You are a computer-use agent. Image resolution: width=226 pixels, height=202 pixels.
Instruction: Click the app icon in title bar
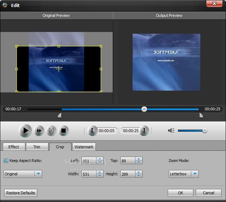5,5
